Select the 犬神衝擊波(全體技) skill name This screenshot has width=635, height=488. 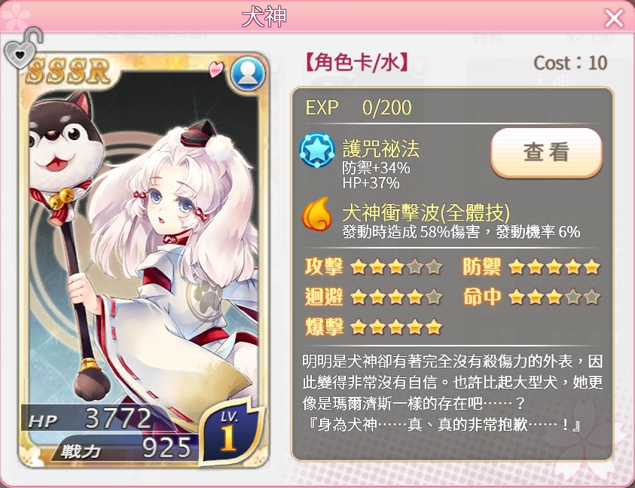(x=426, y=212)
